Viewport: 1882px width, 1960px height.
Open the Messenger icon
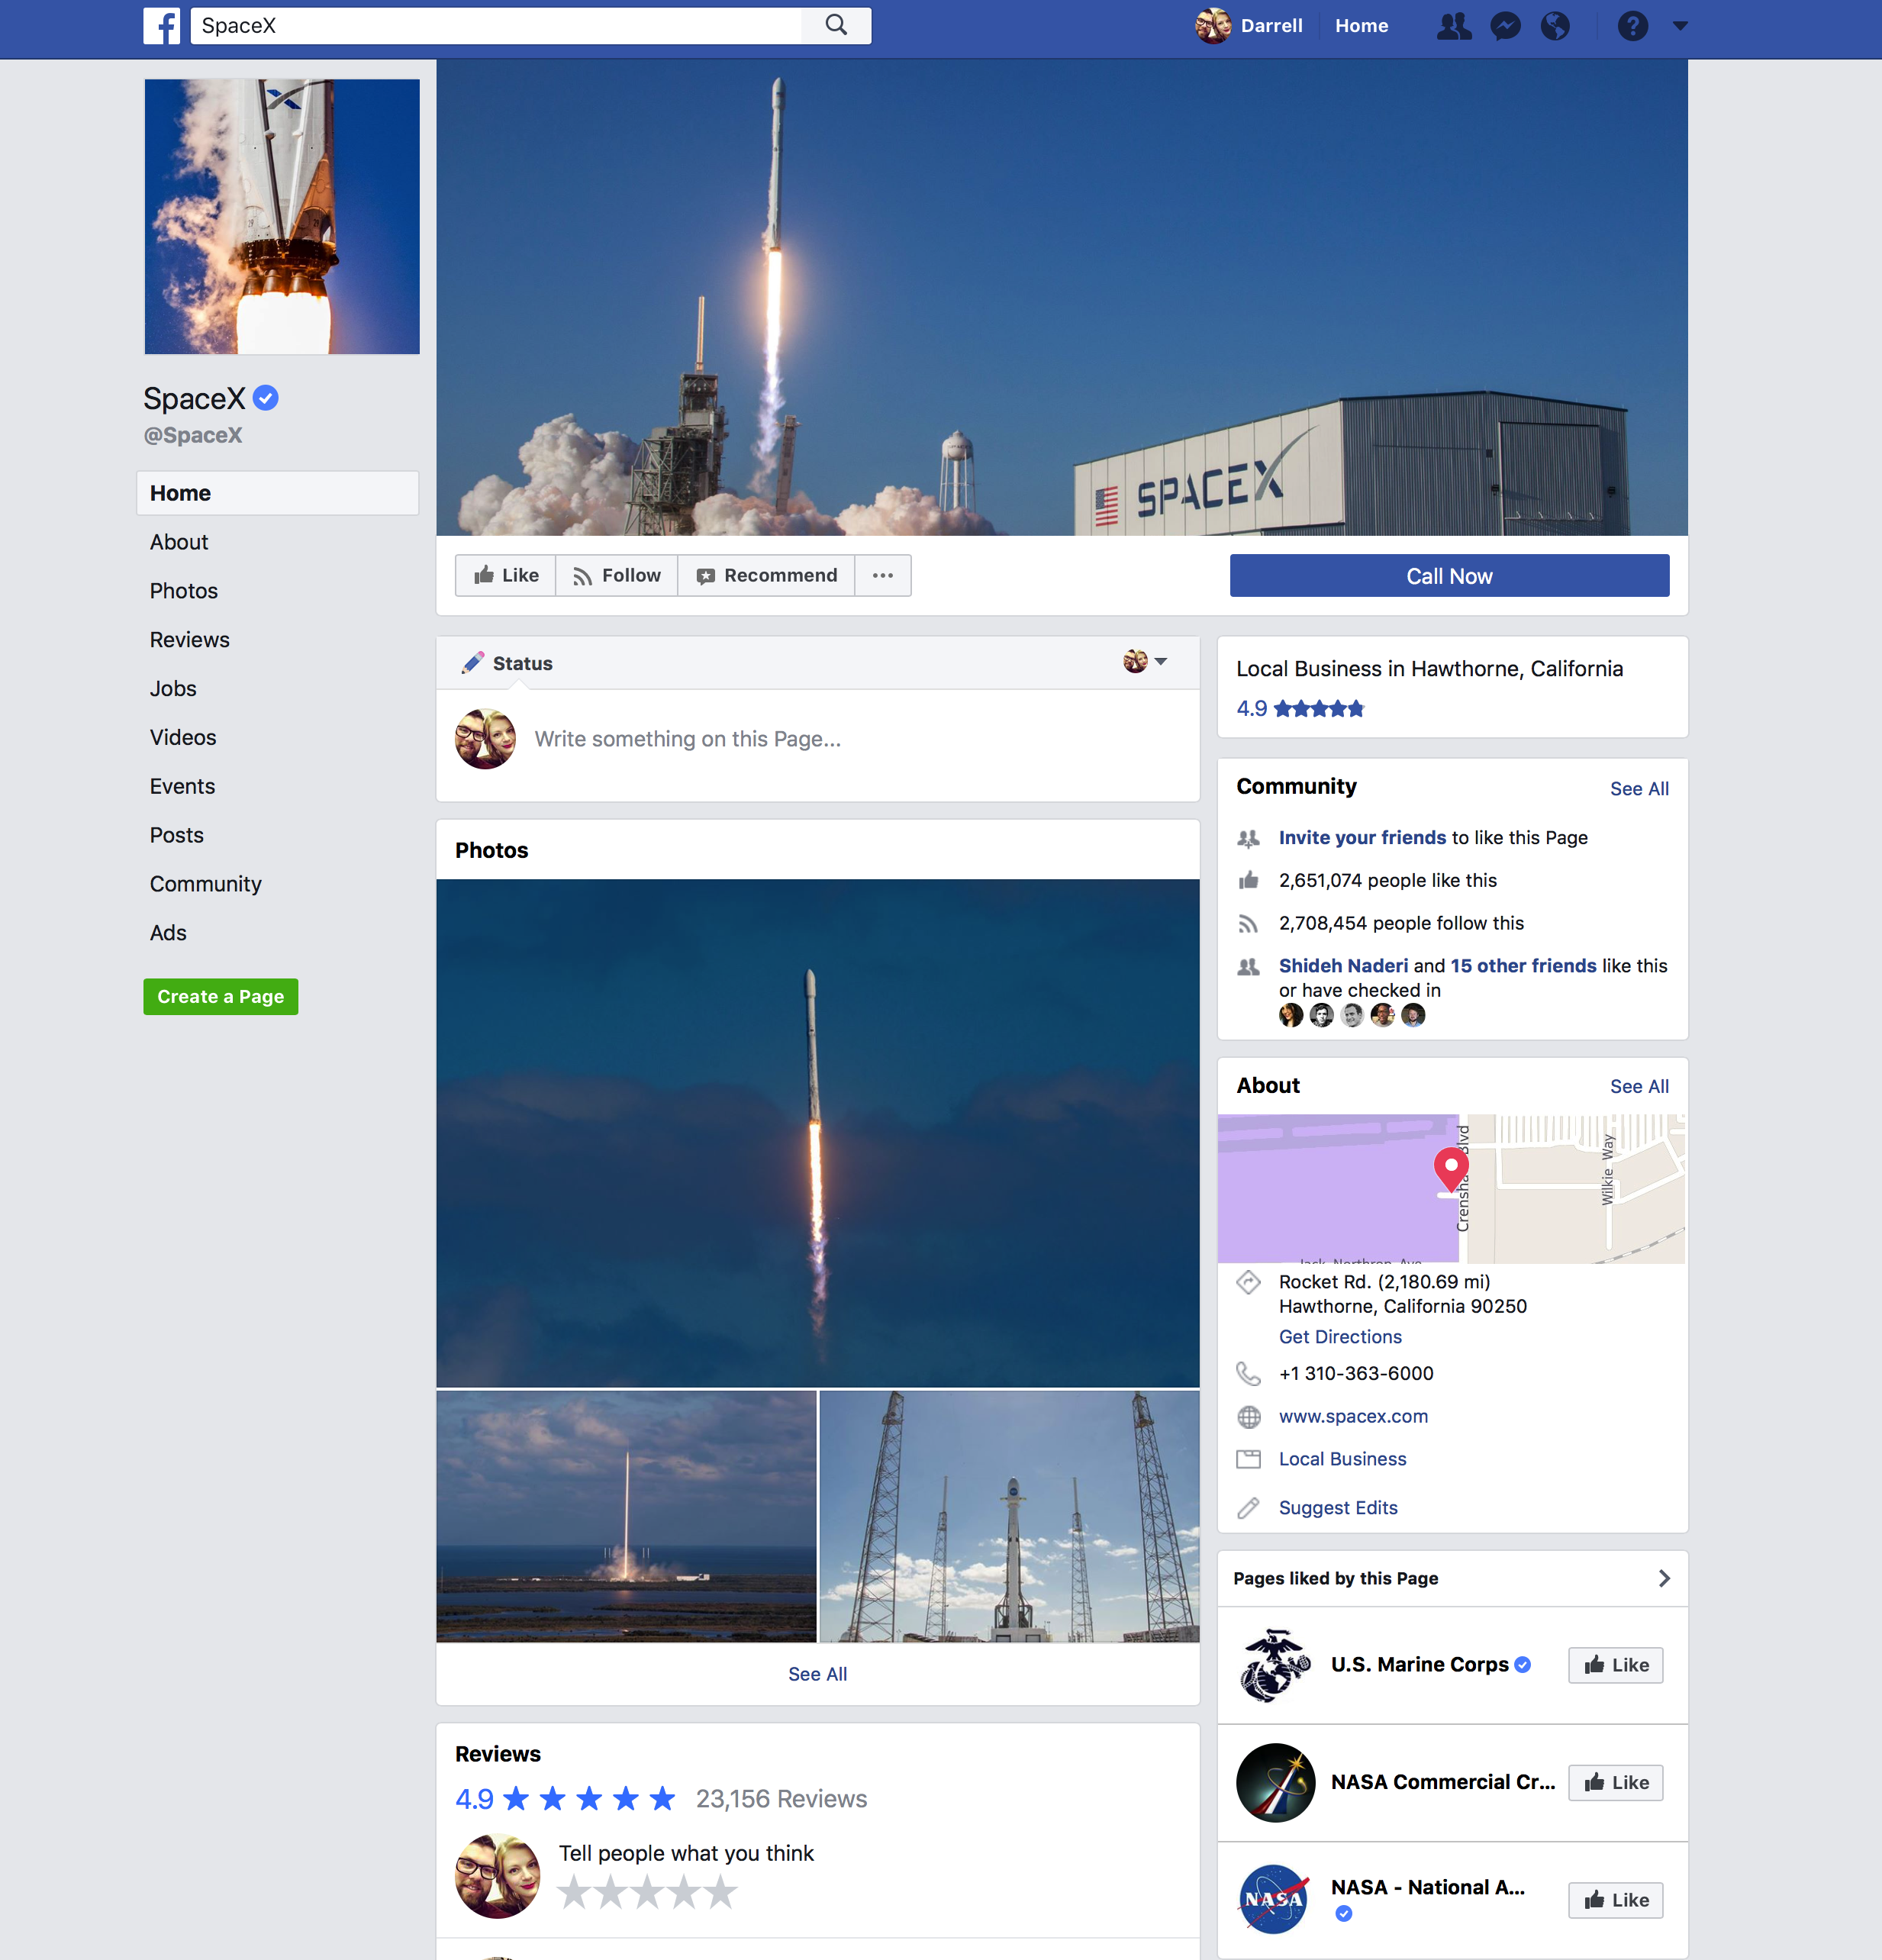[1505, 26]
